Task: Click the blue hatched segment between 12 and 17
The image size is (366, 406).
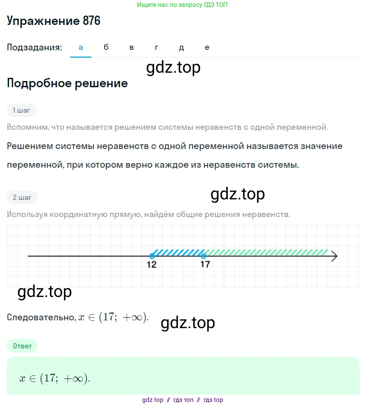Action: pos(178,253)
